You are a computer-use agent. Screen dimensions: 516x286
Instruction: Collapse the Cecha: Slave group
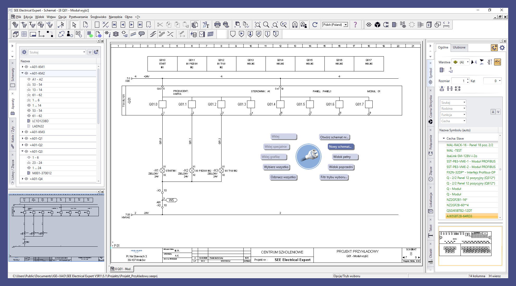tap(444, 139)
